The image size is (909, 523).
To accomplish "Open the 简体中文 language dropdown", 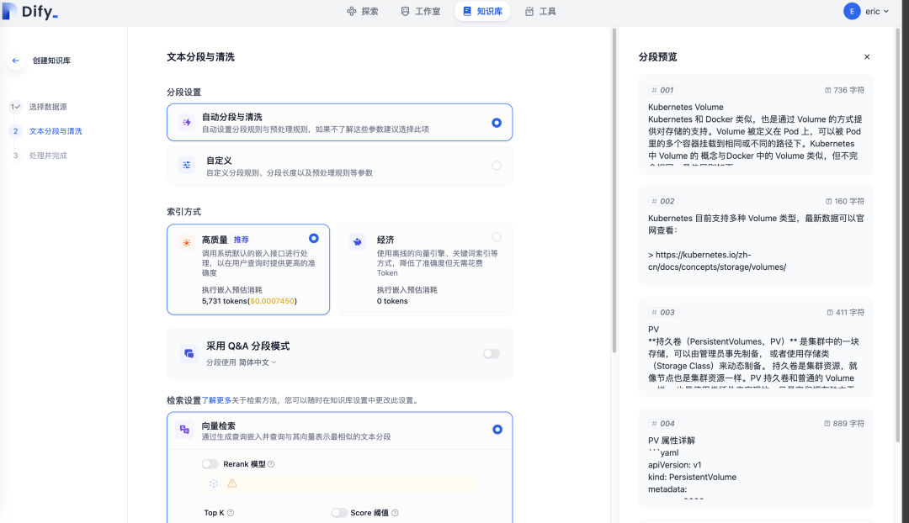I will click(258, 362).
